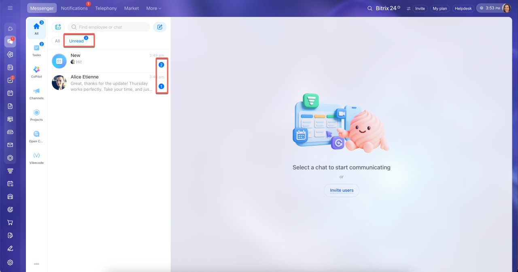Open the create-chat icon beside search field
The image size is (518, 272).
(58, 27)
